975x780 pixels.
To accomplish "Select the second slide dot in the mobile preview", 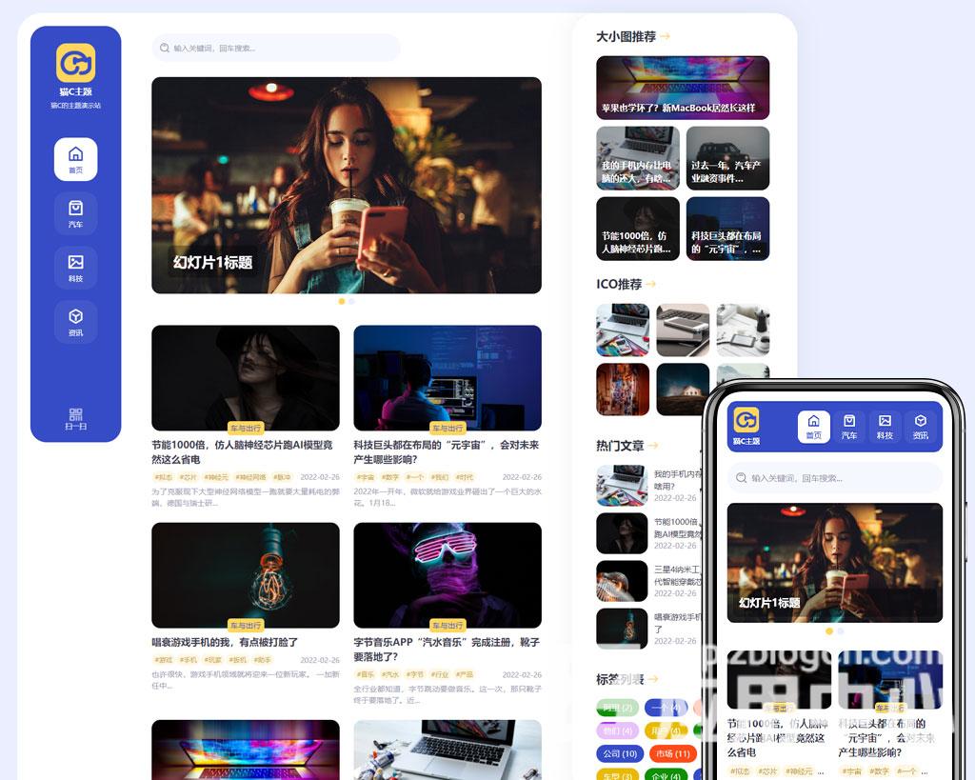I will (841, 631).
